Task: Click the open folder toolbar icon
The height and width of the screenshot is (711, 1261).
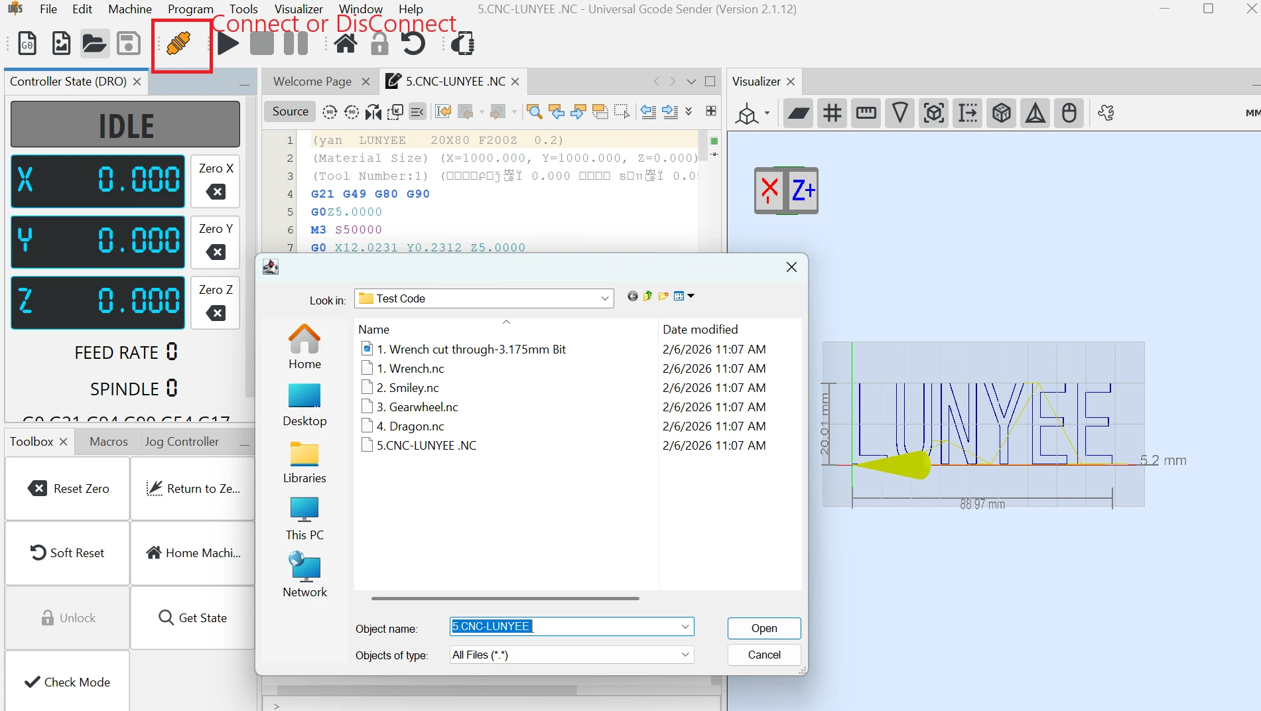Action: point(94,44)
